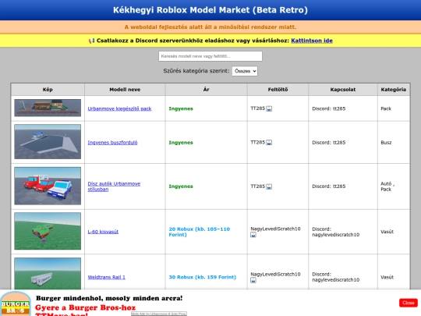Click the Kékhegyi Roblox Model Market title
421x316 pixels.
click(210, 10)
